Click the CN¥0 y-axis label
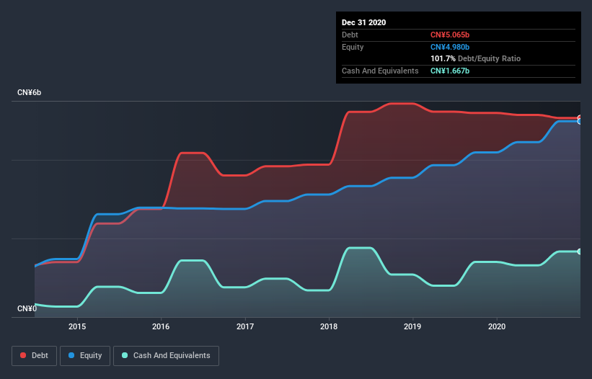The image size is (592, 379). point(27,309)
